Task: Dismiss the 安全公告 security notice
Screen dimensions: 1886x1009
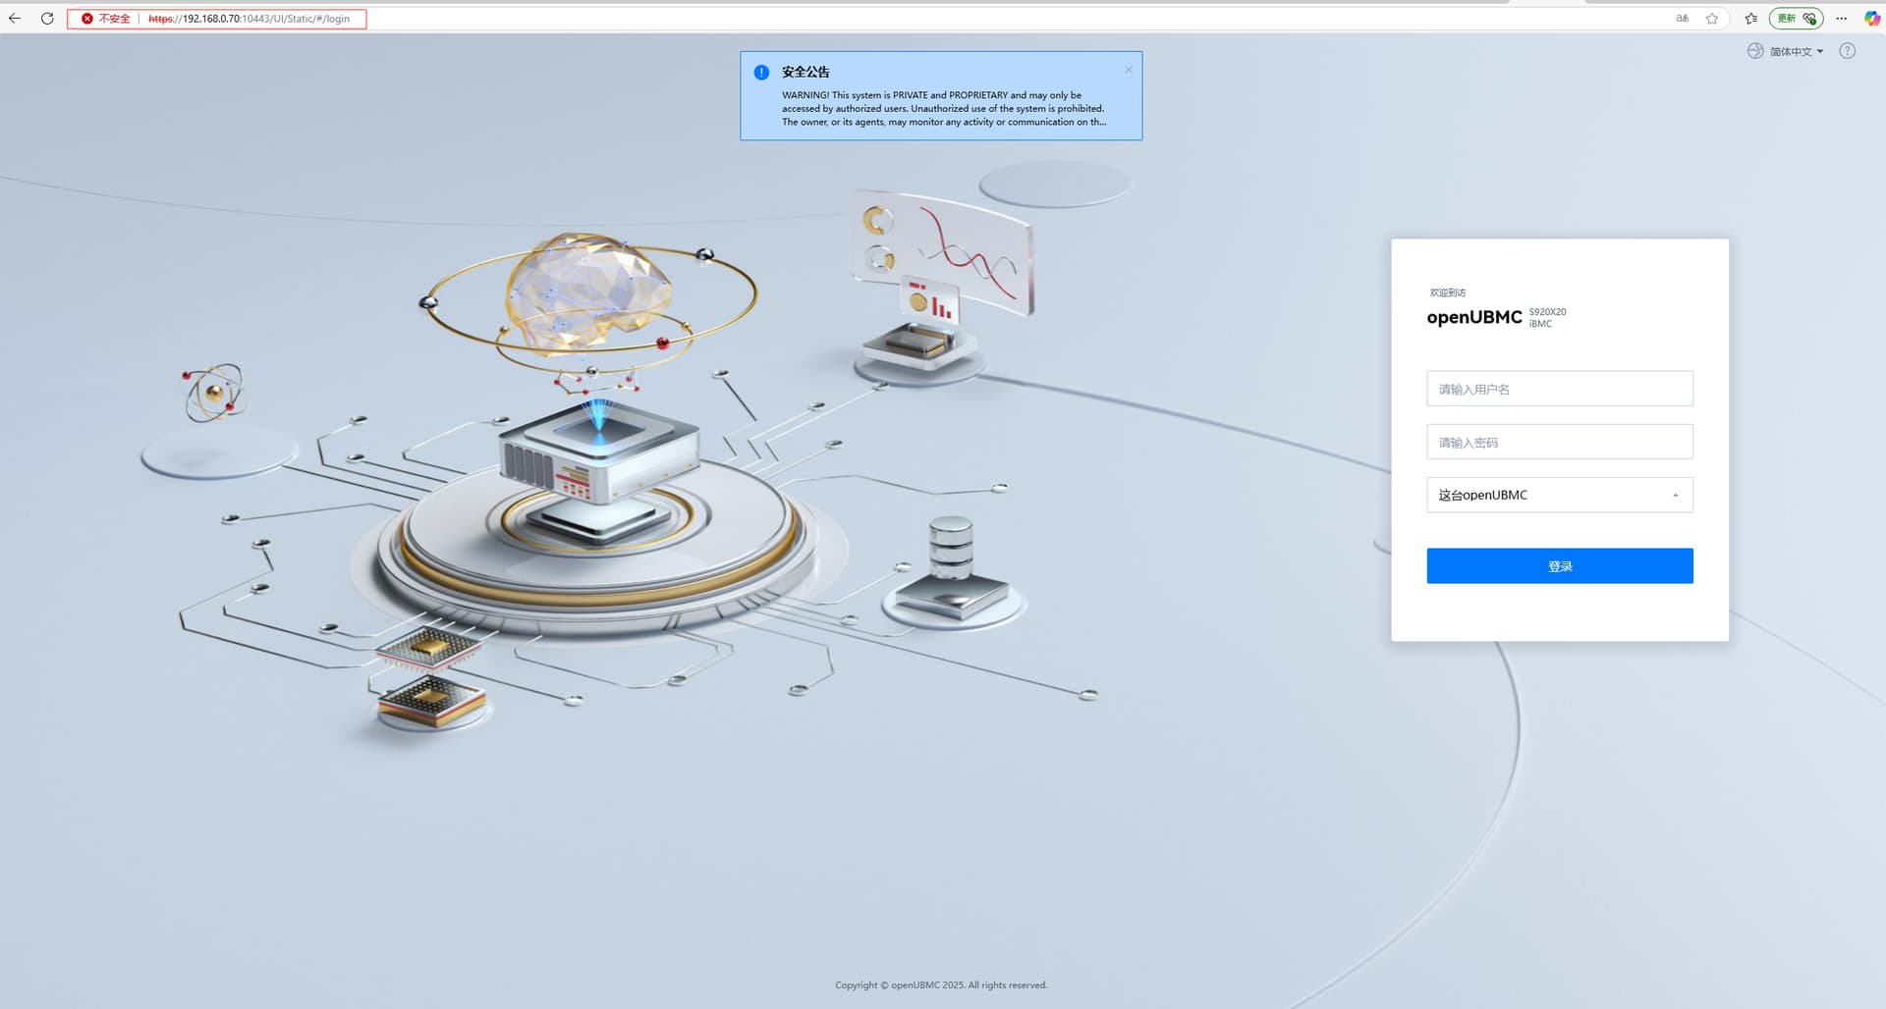Action: click(x=1129, y=70)
